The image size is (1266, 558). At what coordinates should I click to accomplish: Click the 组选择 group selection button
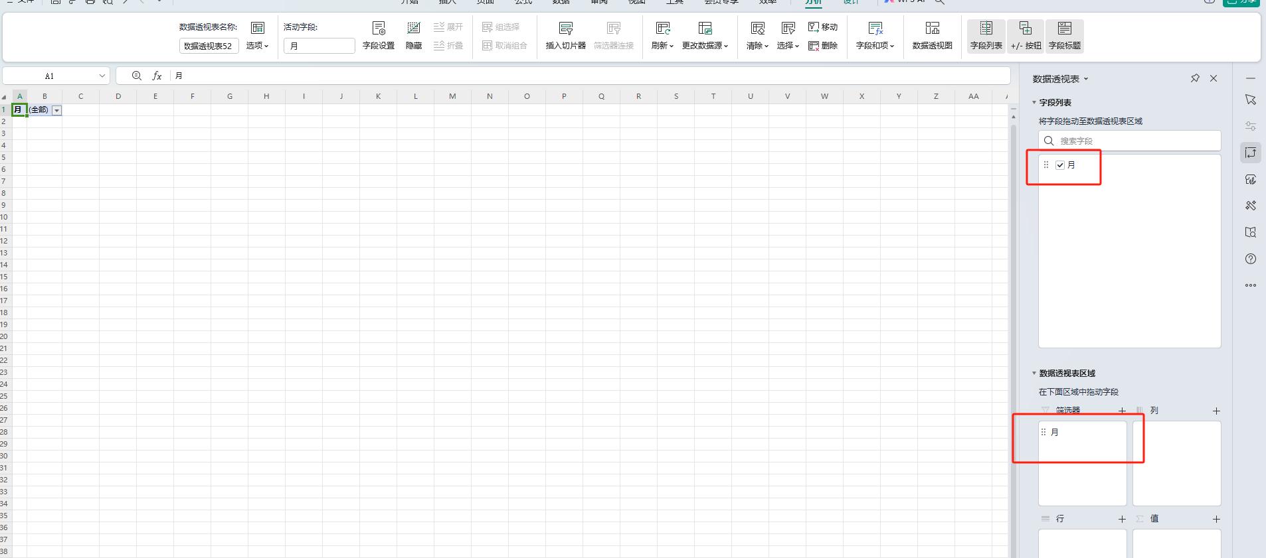[x=501, y=27]
